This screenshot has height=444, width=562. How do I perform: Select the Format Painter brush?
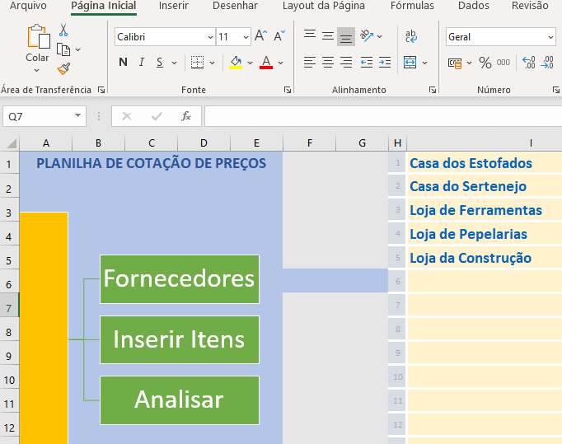click(63, 68)
